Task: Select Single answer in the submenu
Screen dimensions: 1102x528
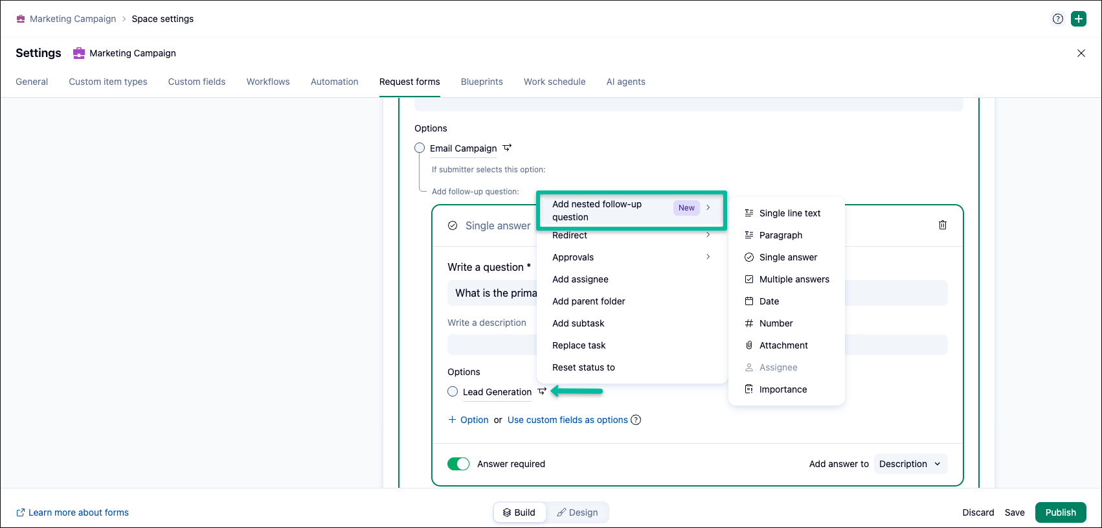Action: pyautogui.click(x=787, y=257)
